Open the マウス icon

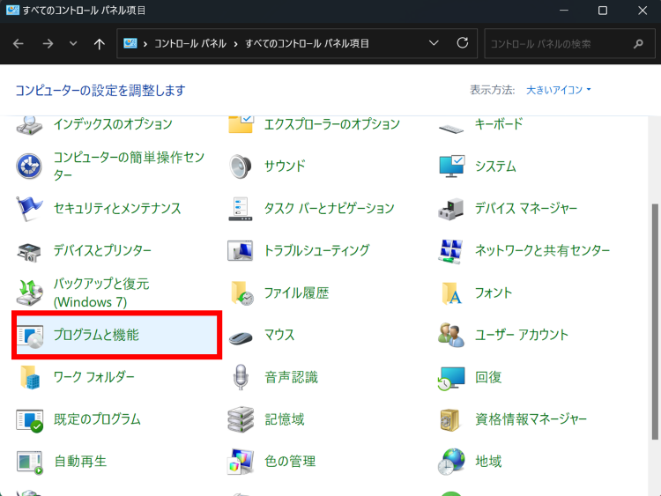pos(241,337)
